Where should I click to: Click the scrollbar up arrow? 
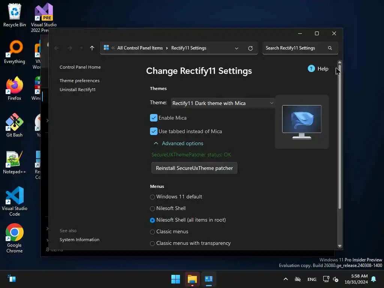(x=340, y=63)
